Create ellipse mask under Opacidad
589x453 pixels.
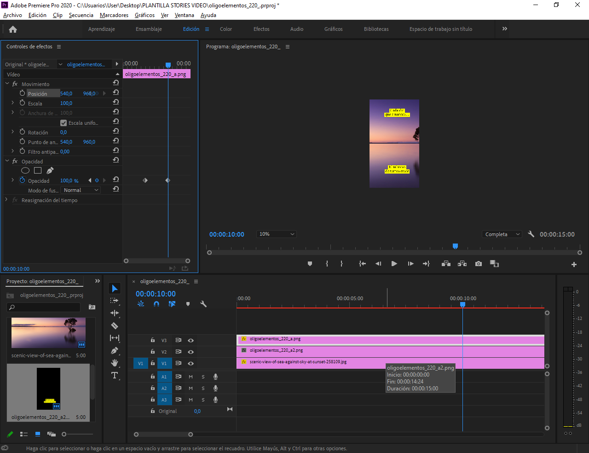coord(25,171)
